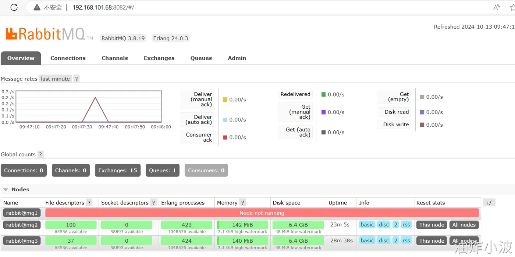Open the Admin tab
Image resolution: width=515 pixels, height=257 pixels.
pyautogui.click(x=237, y=58)
